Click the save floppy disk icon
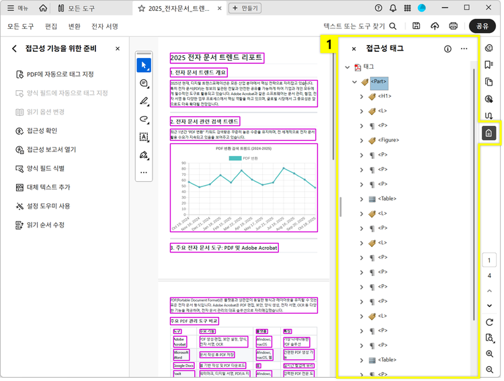Screen dimensions: 504x381 point(416,26)
